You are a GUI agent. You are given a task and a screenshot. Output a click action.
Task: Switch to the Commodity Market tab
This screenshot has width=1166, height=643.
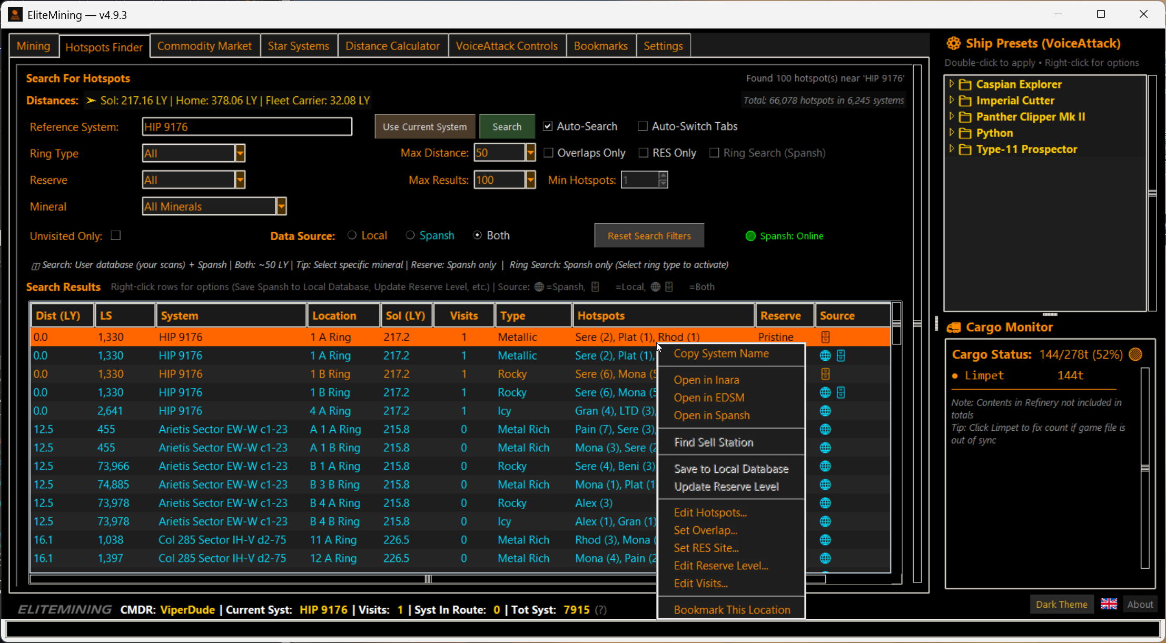point(204,46)
